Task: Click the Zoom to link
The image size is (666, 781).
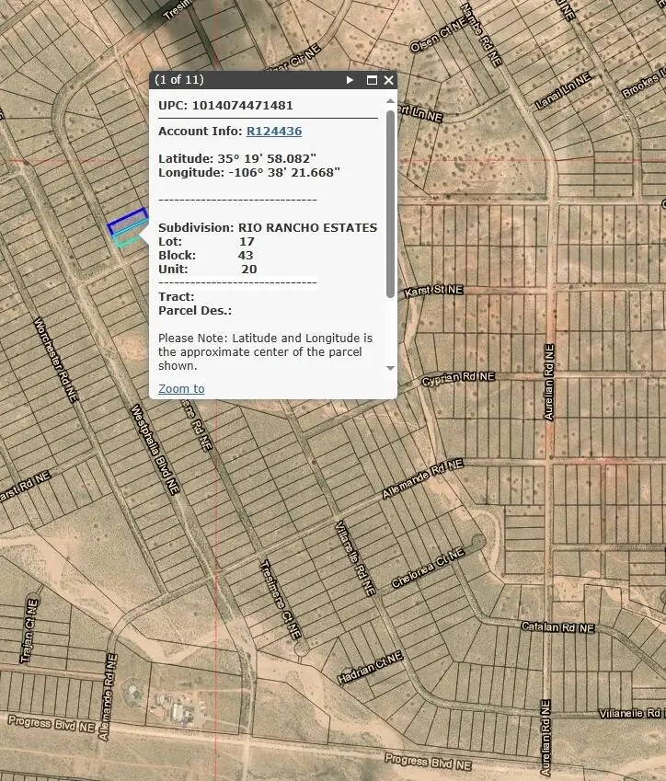Action: (181, 388)
